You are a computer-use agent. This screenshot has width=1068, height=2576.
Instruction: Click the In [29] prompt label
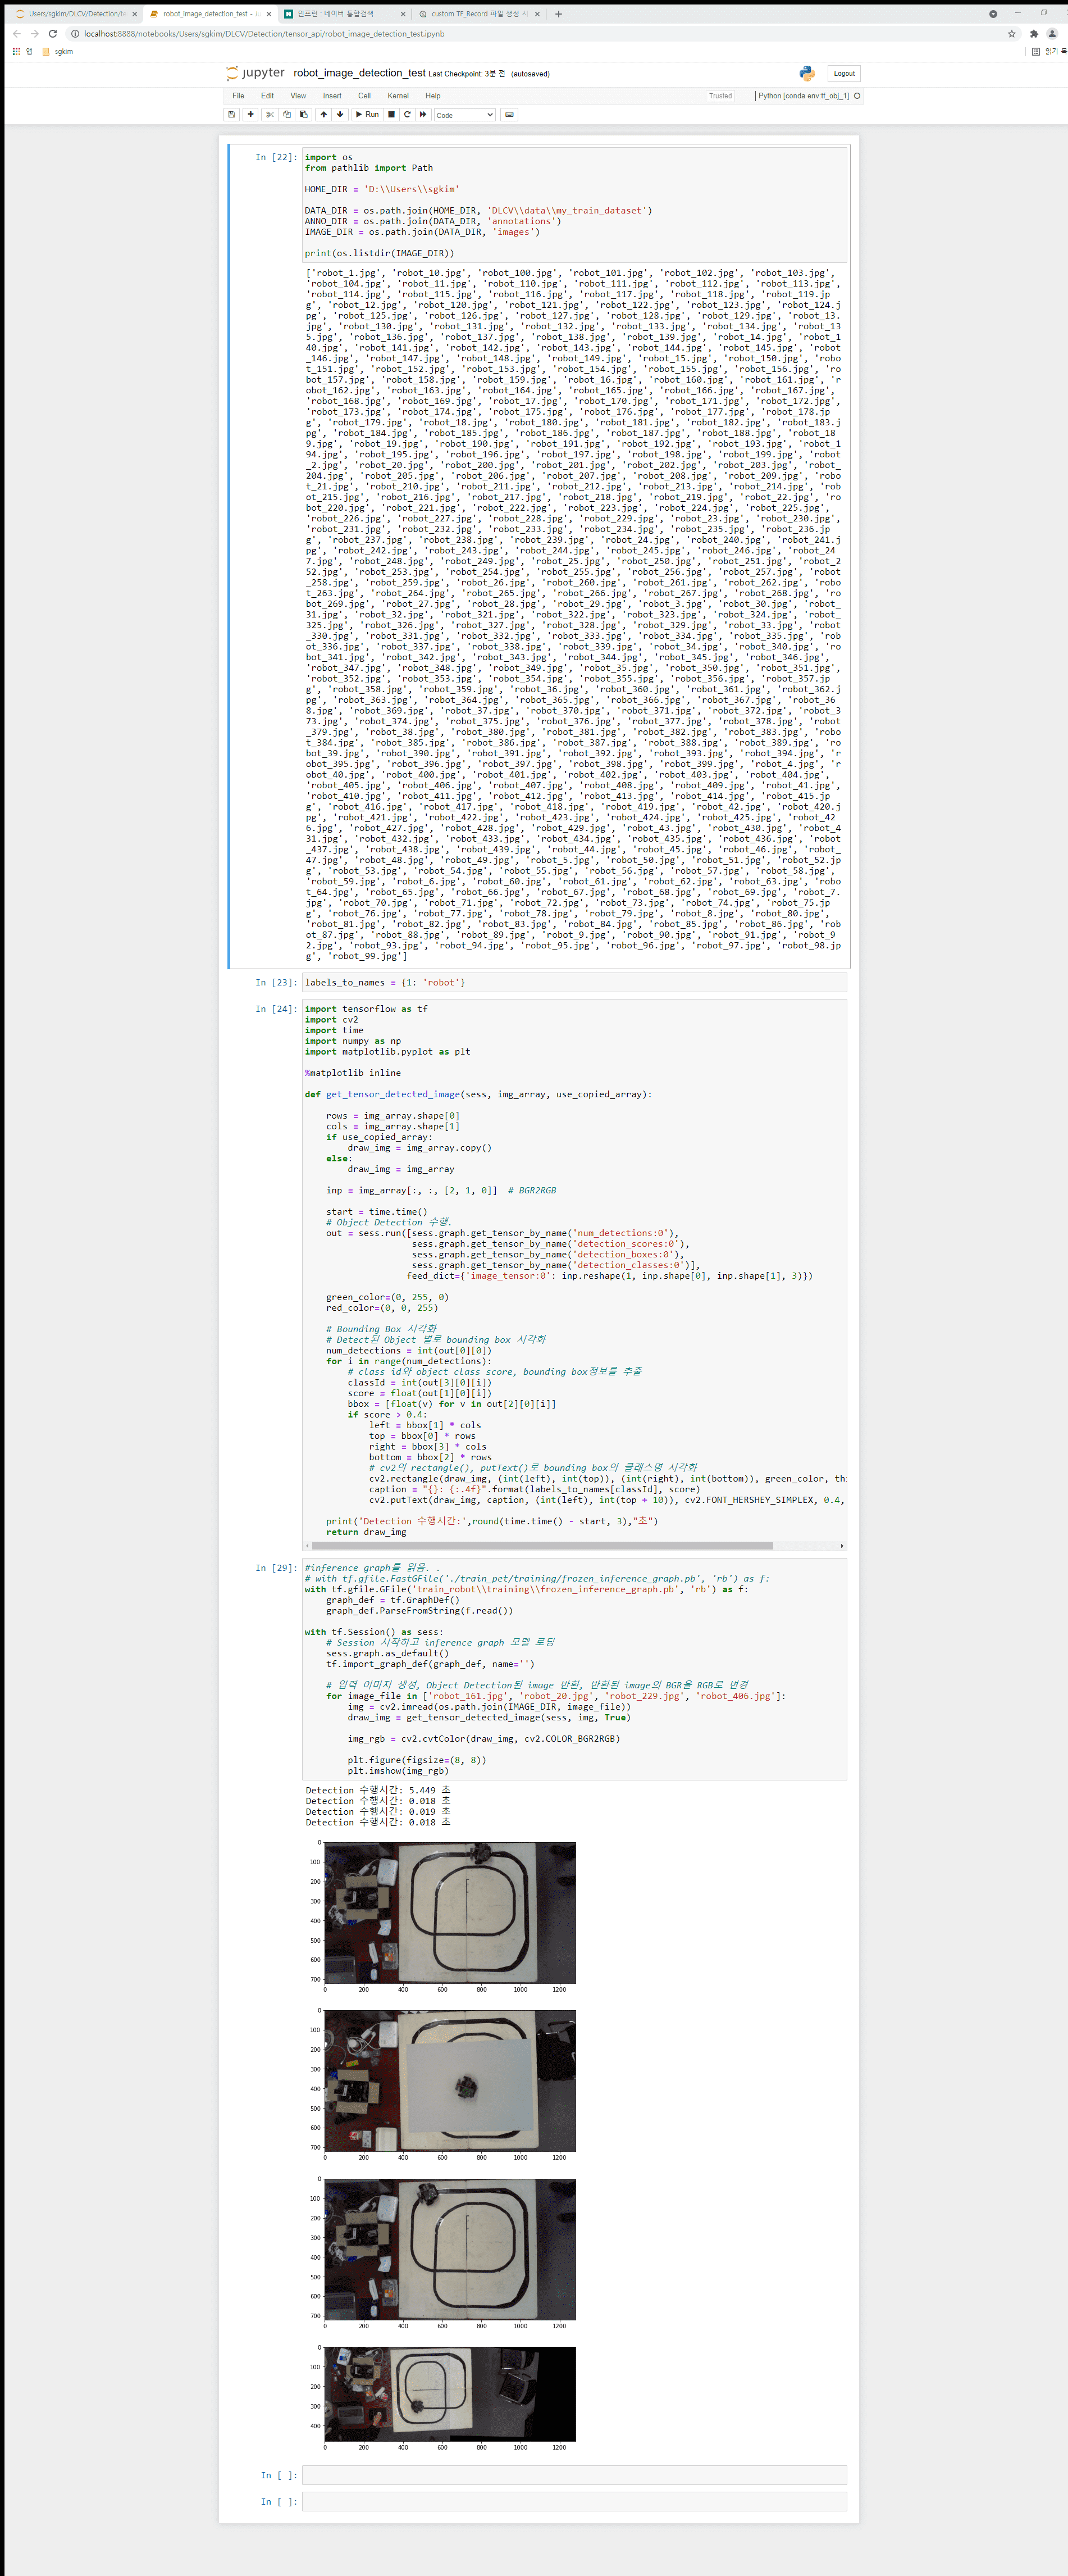coord(276,1568)
